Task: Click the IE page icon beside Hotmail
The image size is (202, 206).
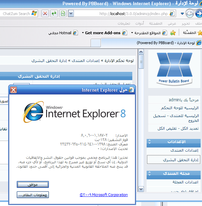Action: point(75,33)
